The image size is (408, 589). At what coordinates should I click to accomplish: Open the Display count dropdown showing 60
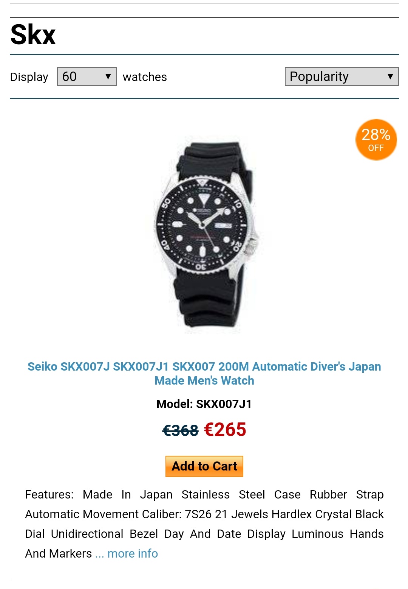(x=87, y=76)
